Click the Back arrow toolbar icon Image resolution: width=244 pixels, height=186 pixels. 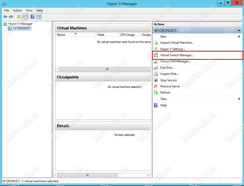5,17
